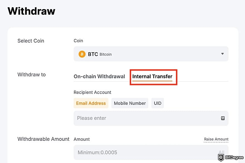Click the Raise Amount link
This screenshot has height=163, width=245.
216,139
